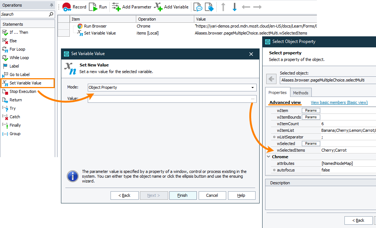Click in the Operations search field
This screenshot has width=376, height=228.
[24, 14]
